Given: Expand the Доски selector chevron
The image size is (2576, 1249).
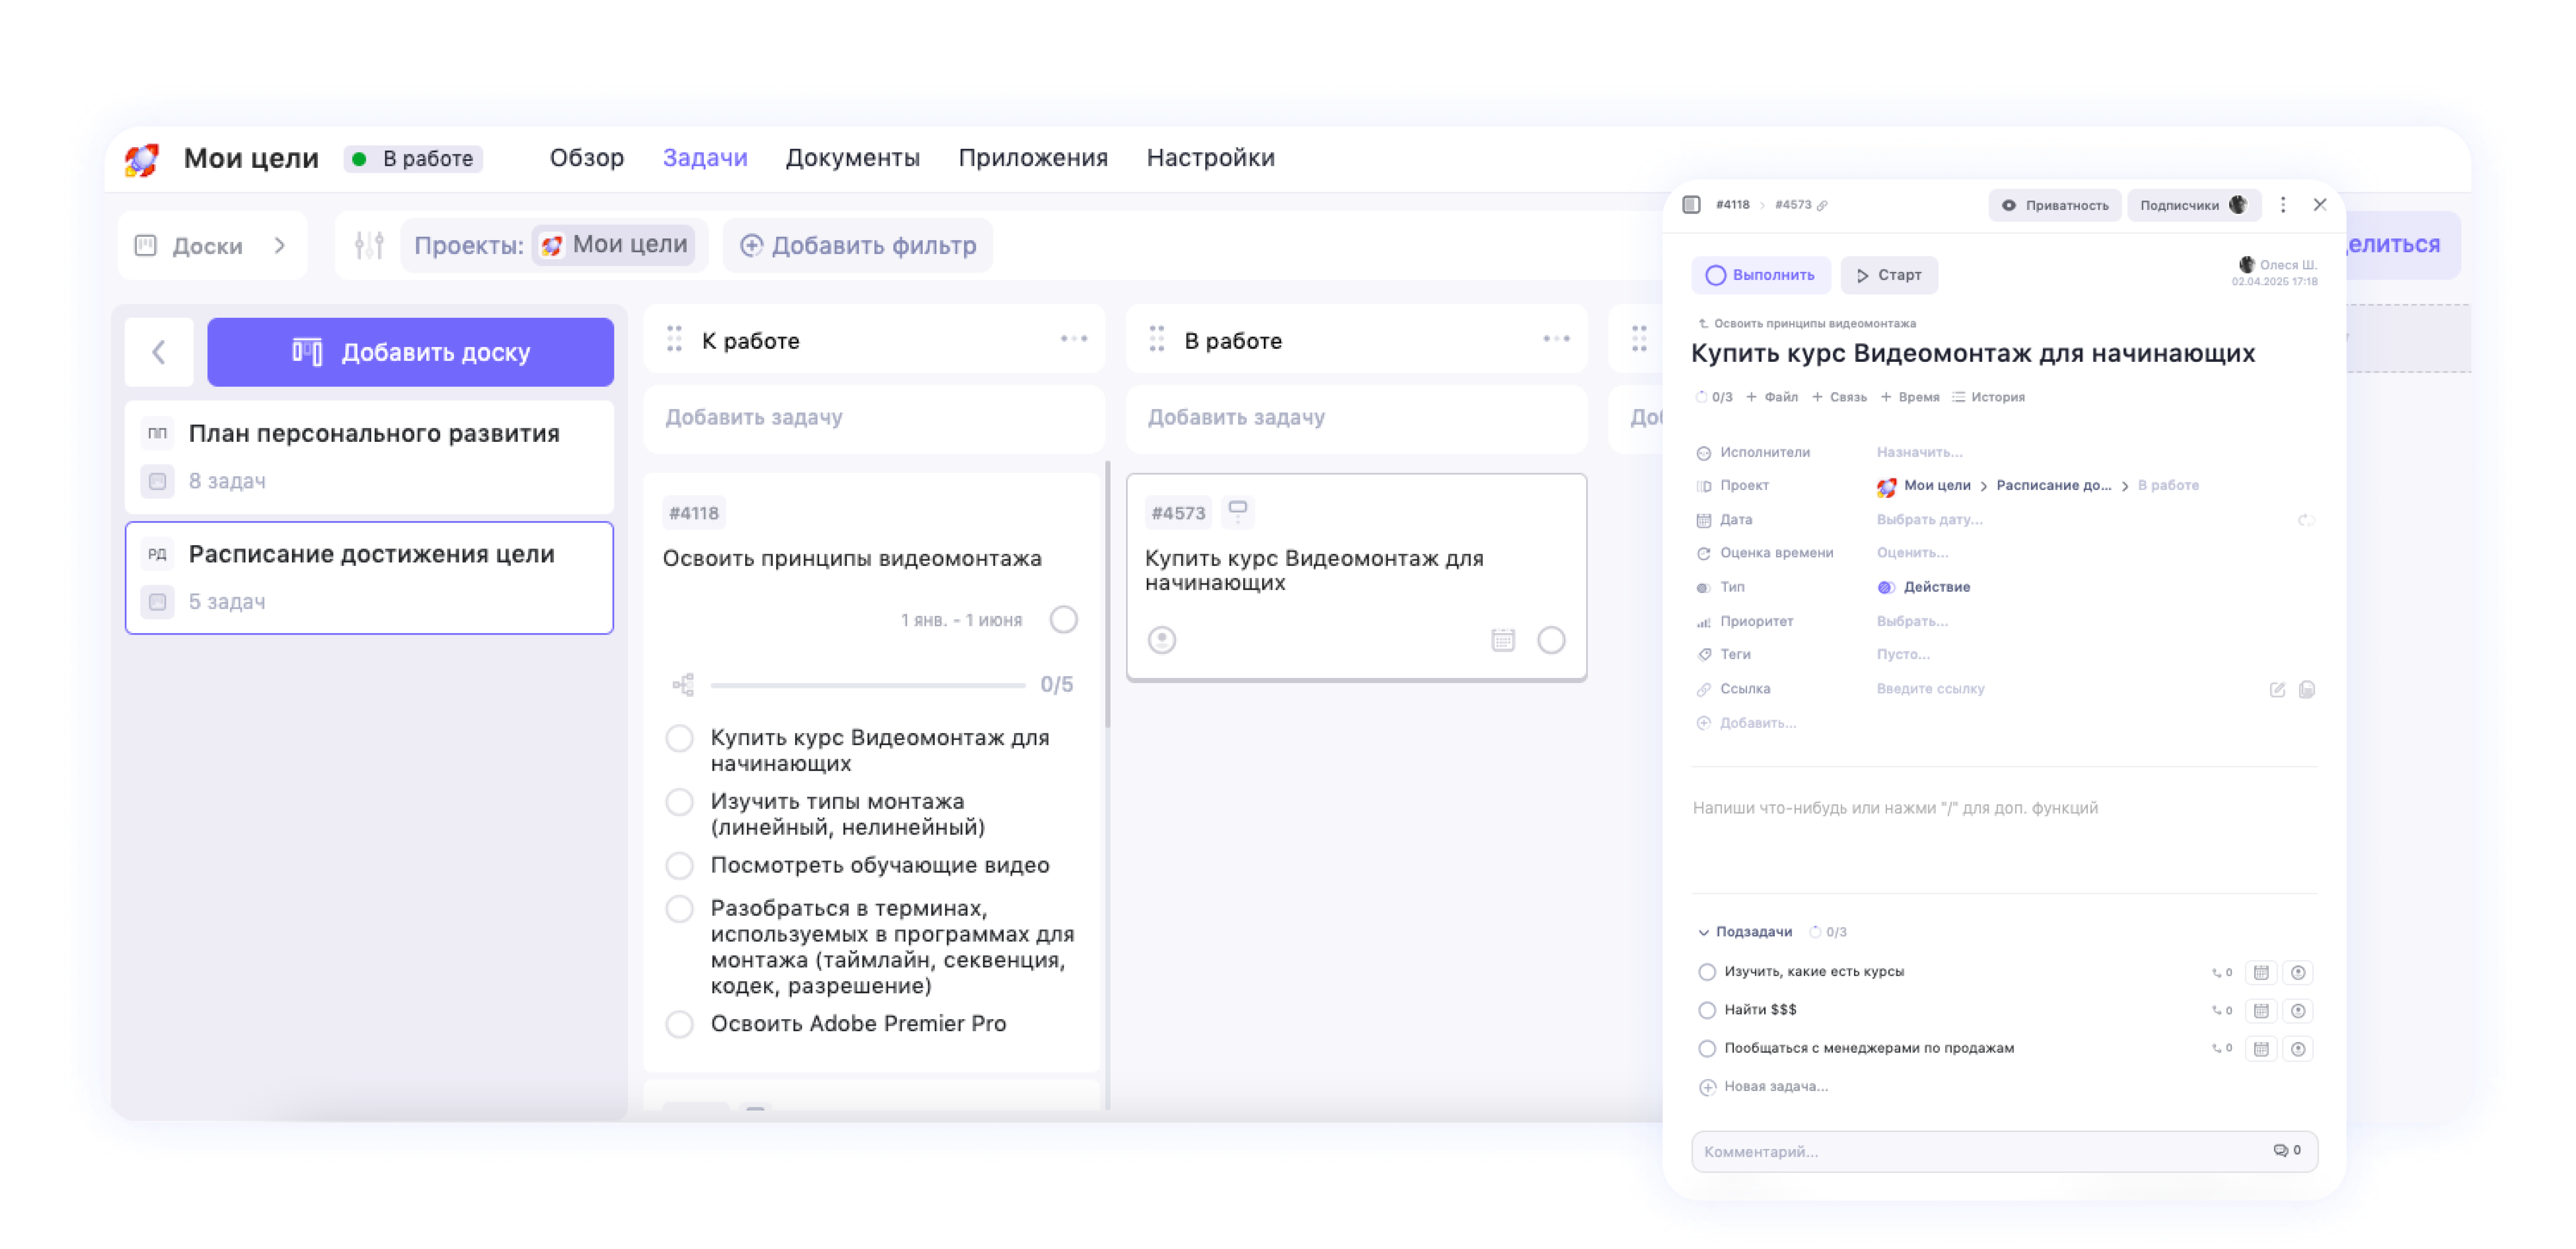Looking at the screenshot, I should pyautogui.click(x=281, y=245).
